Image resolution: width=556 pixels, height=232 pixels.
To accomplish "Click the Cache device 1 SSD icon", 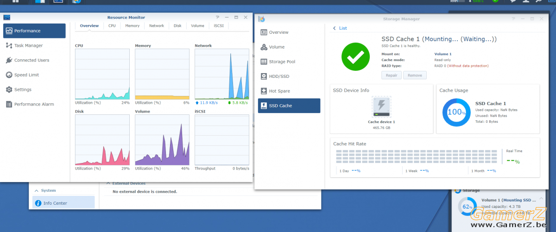I will (x=381, y=107).
